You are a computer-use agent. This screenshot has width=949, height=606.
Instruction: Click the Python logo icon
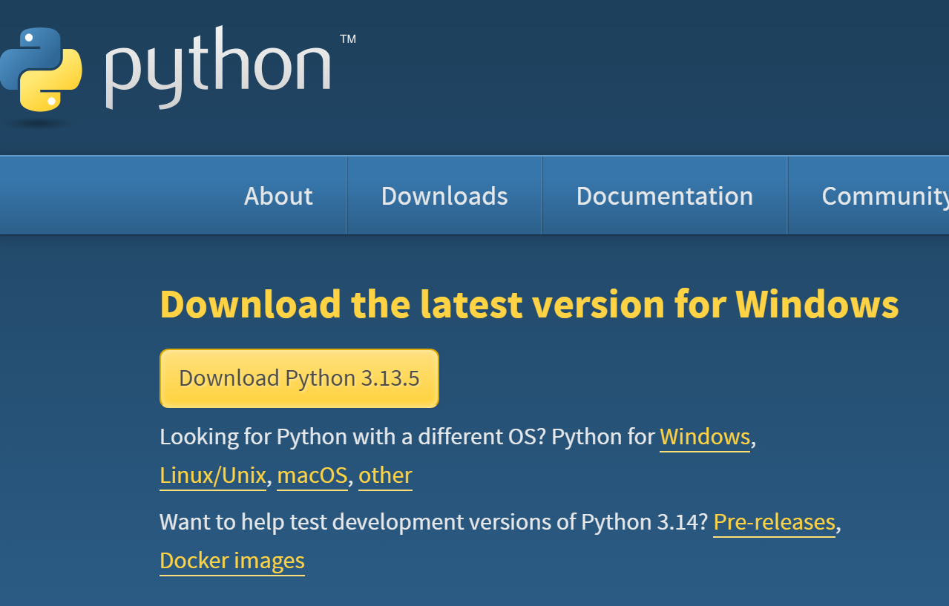39,69
